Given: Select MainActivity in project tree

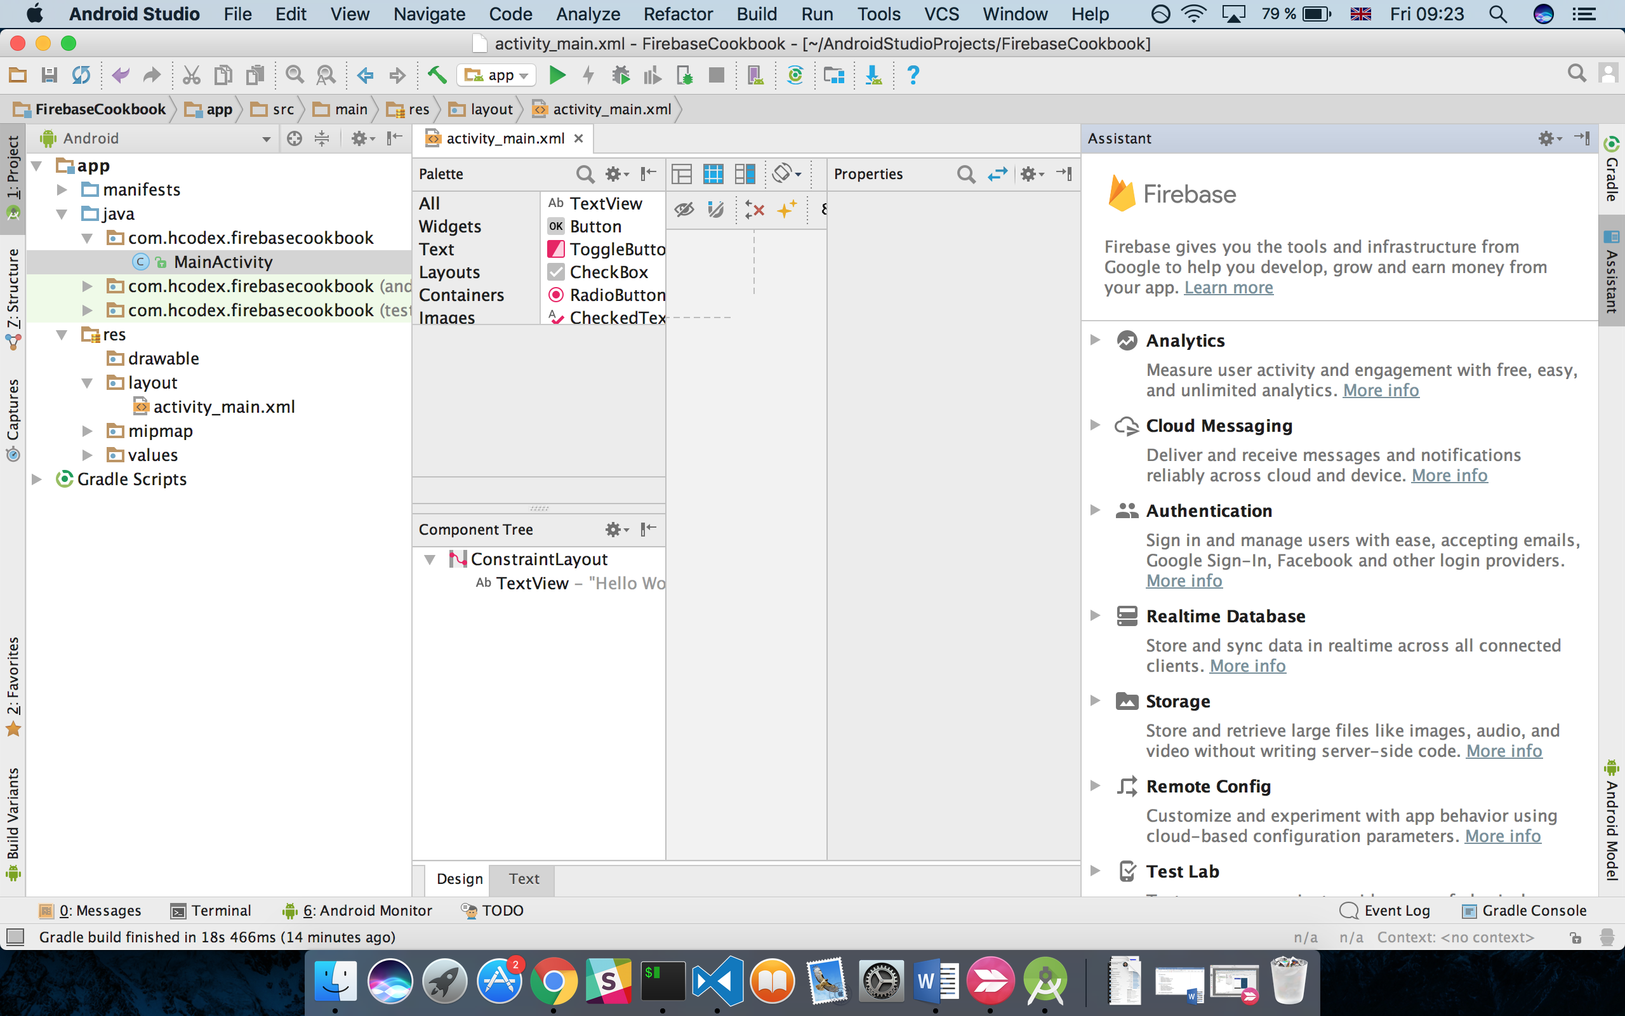Looking at the screenshot, I should [223, 262].
